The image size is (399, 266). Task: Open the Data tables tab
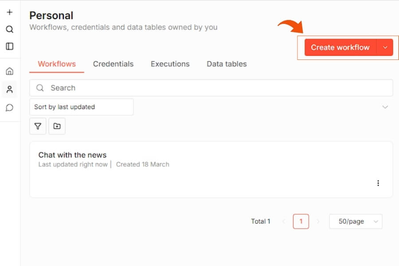227,64
